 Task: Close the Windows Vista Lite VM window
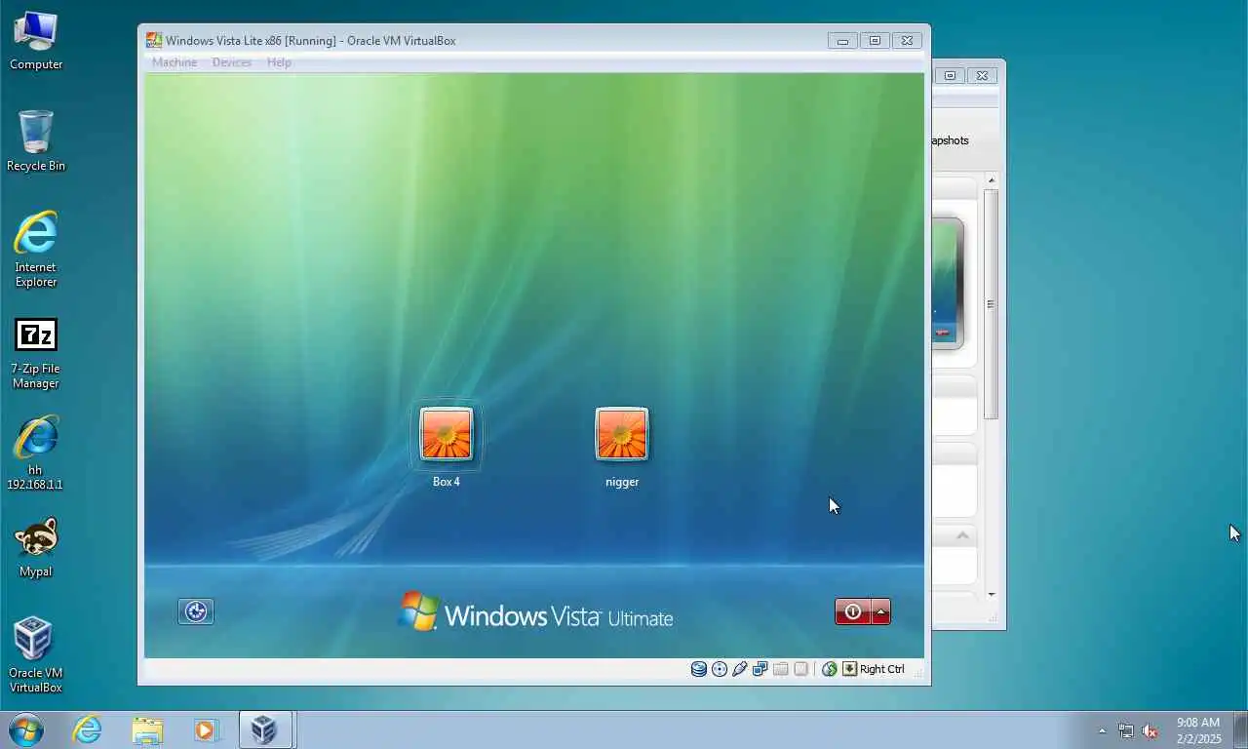pyautogui.click(x=907, y=40)
